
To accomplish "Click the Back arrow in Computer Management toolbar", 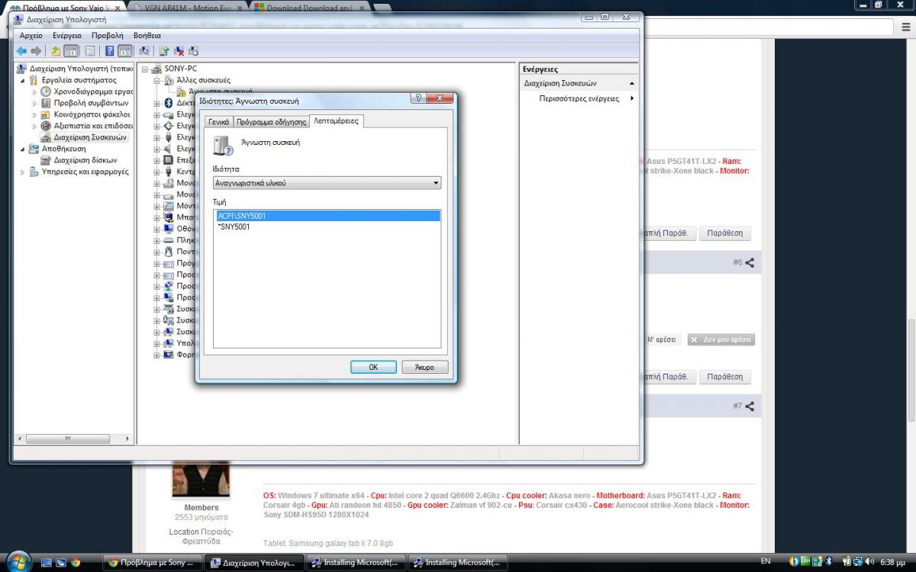I will [x=21, y=51].
